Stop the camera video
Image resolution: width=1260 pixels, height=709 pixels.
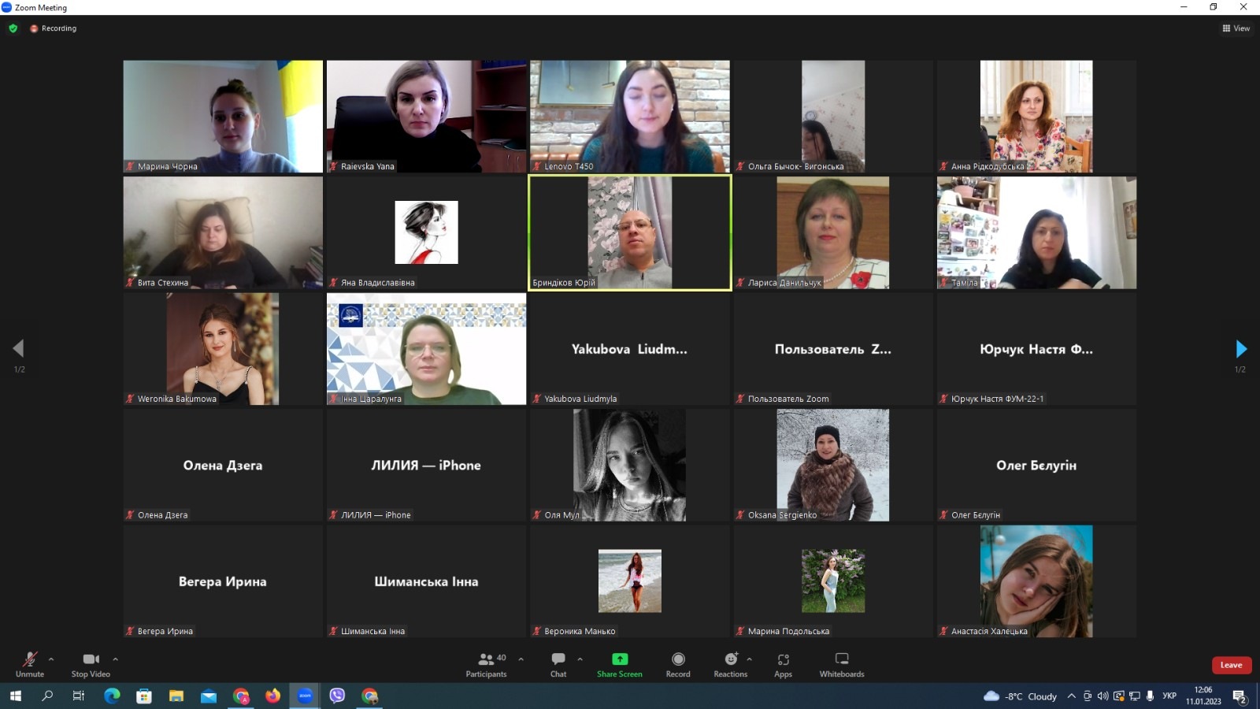point(91,664)
